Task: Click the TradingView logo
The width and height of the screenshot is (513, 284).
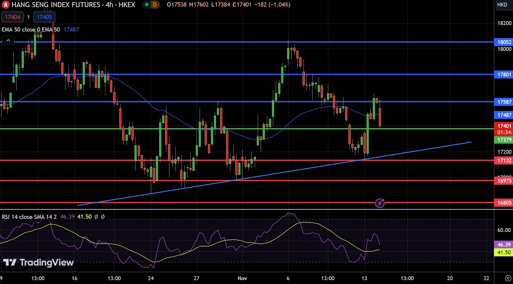Action: tap(38, 262)
